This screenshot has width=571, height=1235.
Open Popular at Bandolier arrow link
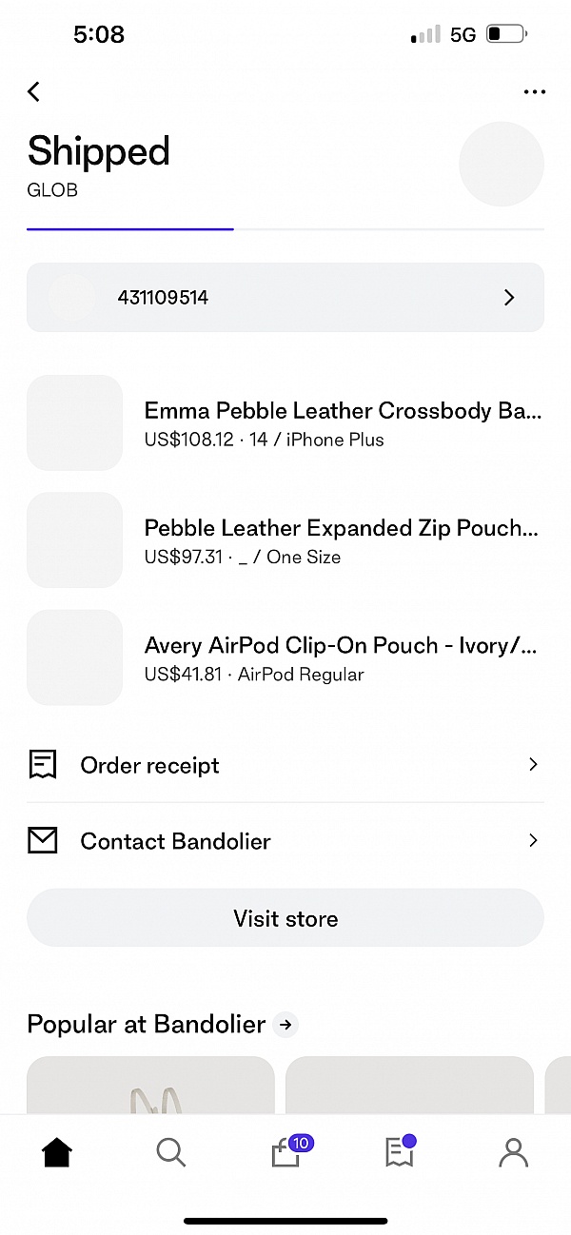[x=285, y=1024]
